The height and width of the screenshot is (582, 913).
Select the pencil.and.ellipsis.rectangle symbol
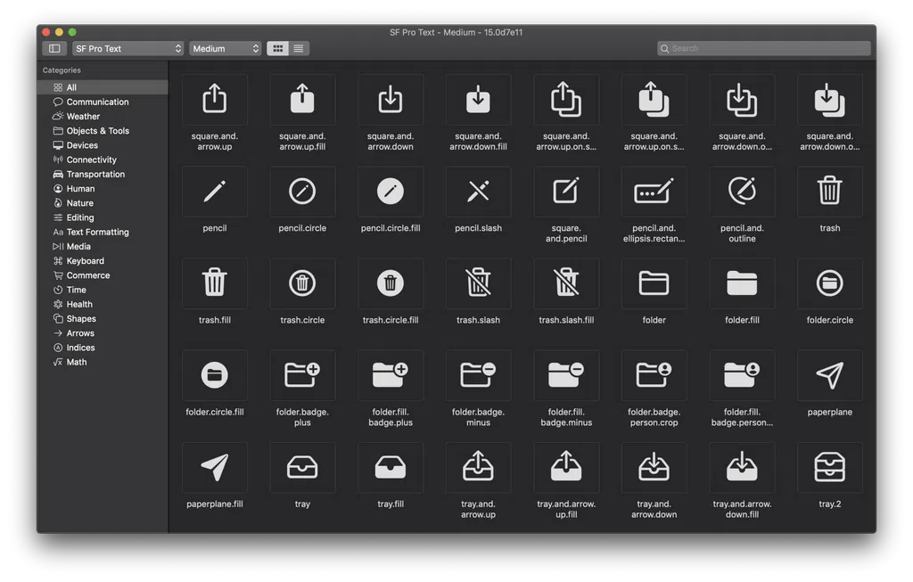point(654,192)
